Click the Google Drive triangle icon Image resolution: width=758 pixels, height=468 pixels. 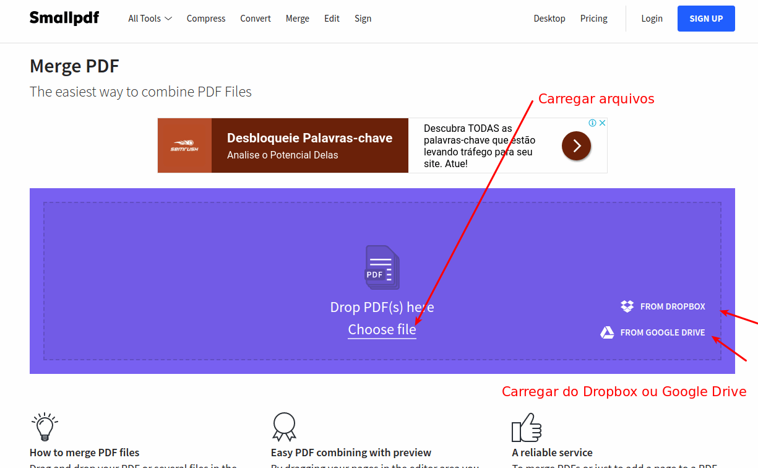click(x=607, y=332)
